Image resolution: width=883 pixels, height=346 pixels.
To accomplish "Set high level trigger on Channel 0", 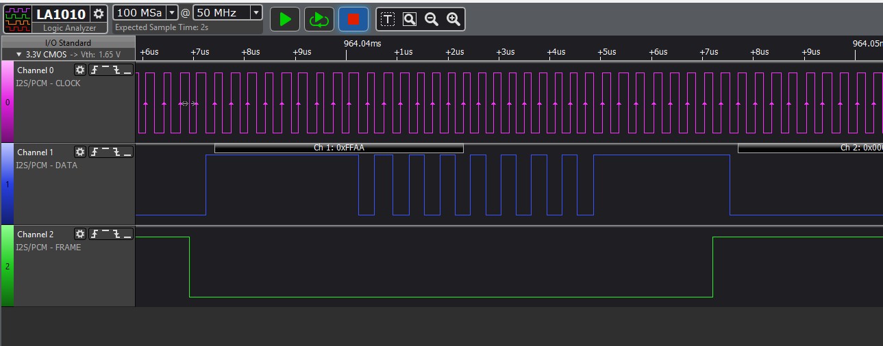I will pyautogui.click(x=105, y=70).
